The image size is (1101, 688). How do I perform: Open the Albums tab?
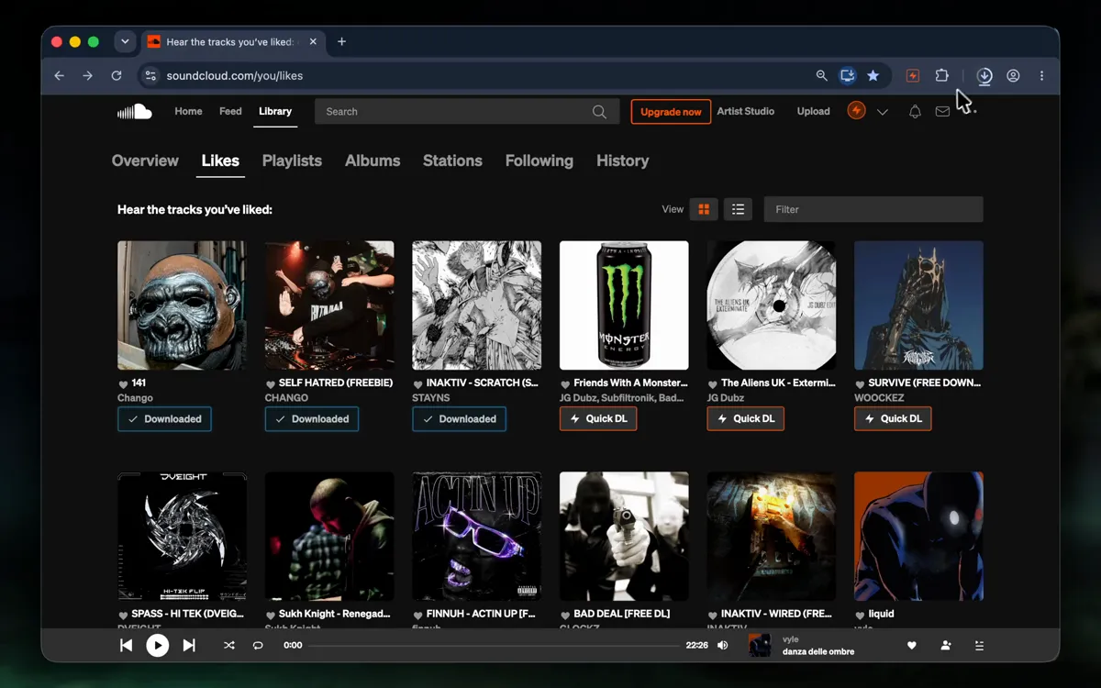point(373,161)
